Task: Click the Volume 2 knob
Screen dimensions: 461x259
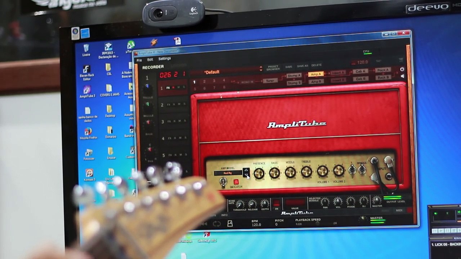Action: click(x=339, y=170)
